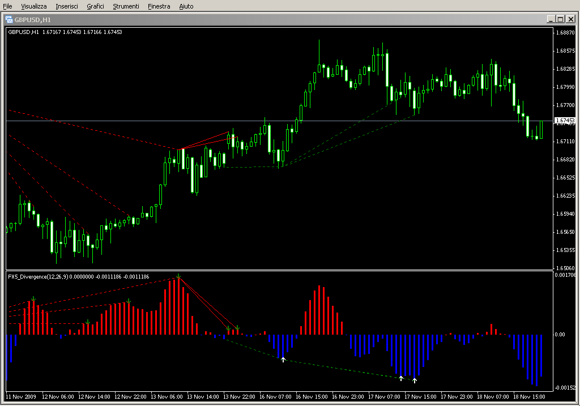
Task: Click the 18 Nov 15:00 time label
Action: [529, 396]
